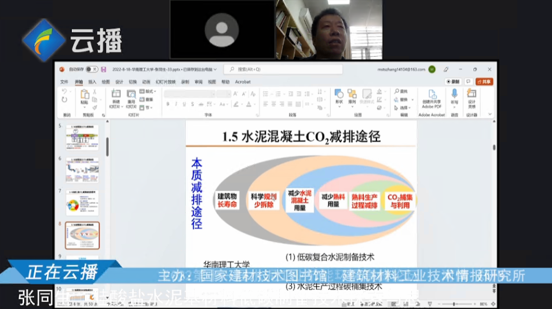Open the Select (选择) dropdown
552x309 pixels.
click(401, 108)
